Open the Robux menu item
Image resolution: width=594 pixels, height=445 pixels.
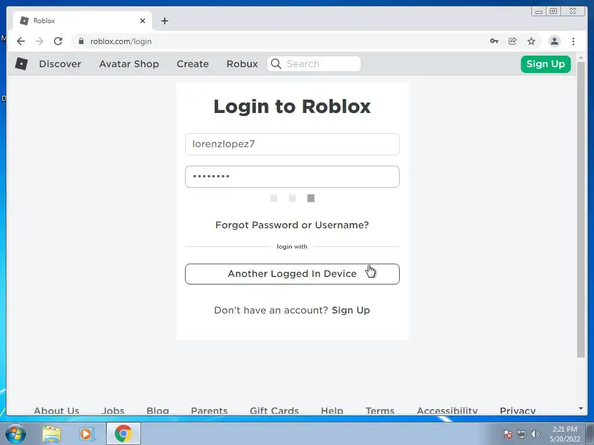pyautogui.click(x=242, y=64)
